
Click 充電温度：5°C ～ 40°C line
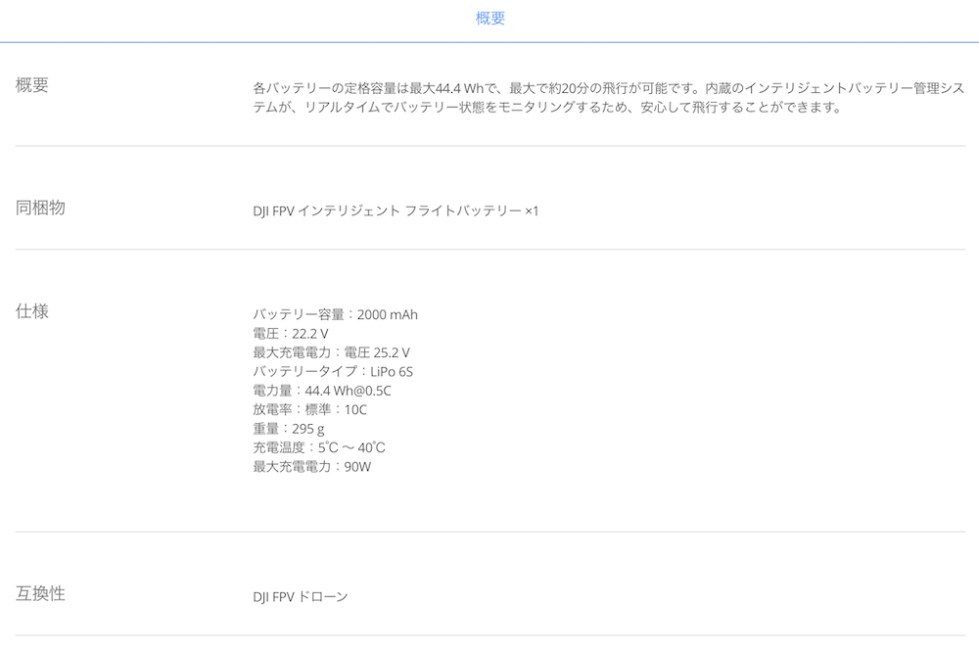coord(319,447)
